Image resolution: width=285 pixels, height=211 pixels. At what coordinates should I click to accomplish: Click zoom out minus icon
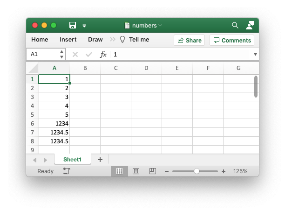click(x=167, y=171)
